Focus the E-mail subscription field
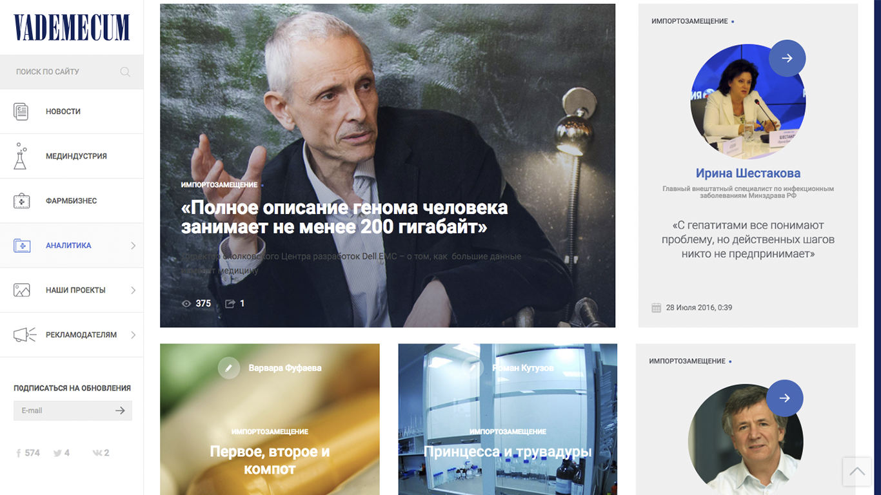The image size is (881, 495). coord(63,411)
